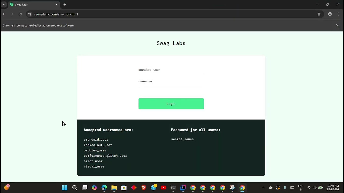Open YouTube app from the taskbar
The height and width of the screenshot is (193, 344).
[x=163, y=188]
